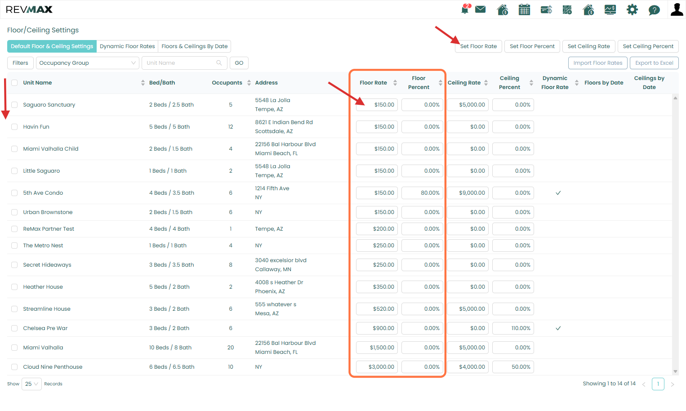Viewport: 686px width, 411px height.
Task: Click the credit card dollar icon
Action: pos(546,9)
